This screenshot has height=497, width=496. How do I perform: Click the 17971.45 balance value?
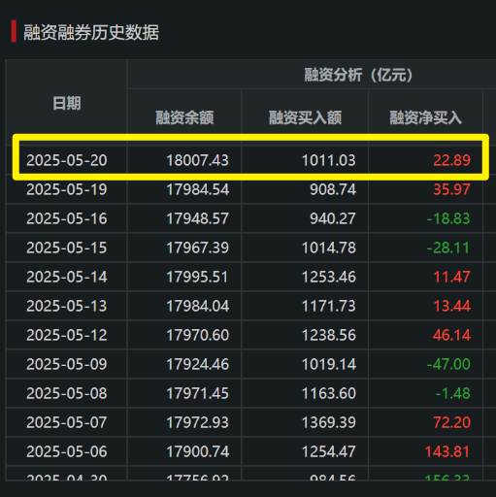[x=197, y=393]
